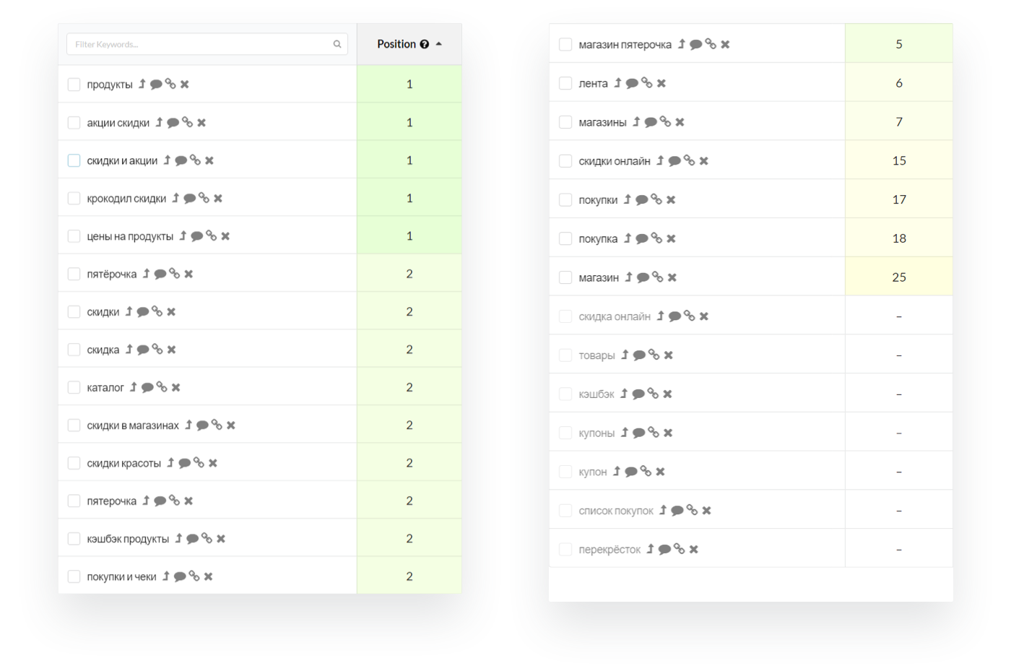
Task: Open comment bubble for keyword продукты
Action: pyautogui.click(x=156, y=85)
